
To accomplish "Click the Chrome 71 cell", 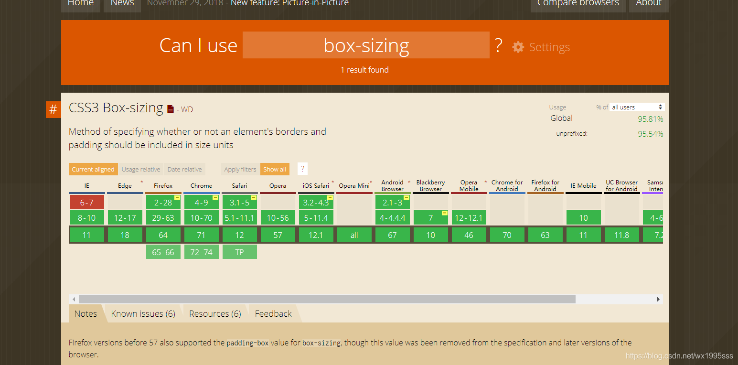I will coord(202,235).
